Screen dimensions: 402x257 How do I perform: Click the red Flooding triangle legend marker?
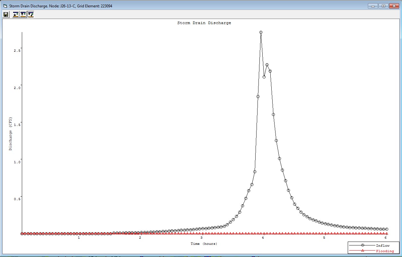[363, 251]
